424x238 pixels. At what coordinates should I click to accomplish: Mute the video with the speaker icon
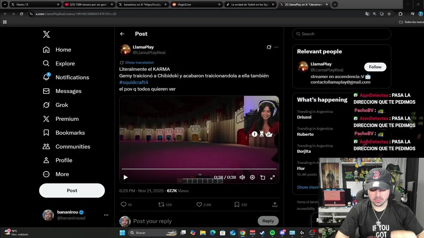tap(242, 178)
